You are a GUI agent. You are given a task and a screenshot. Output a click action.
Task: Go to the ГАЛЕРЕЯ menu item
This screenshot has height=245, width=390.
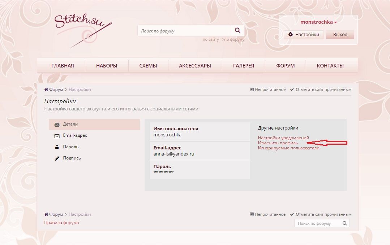(244, 66)
